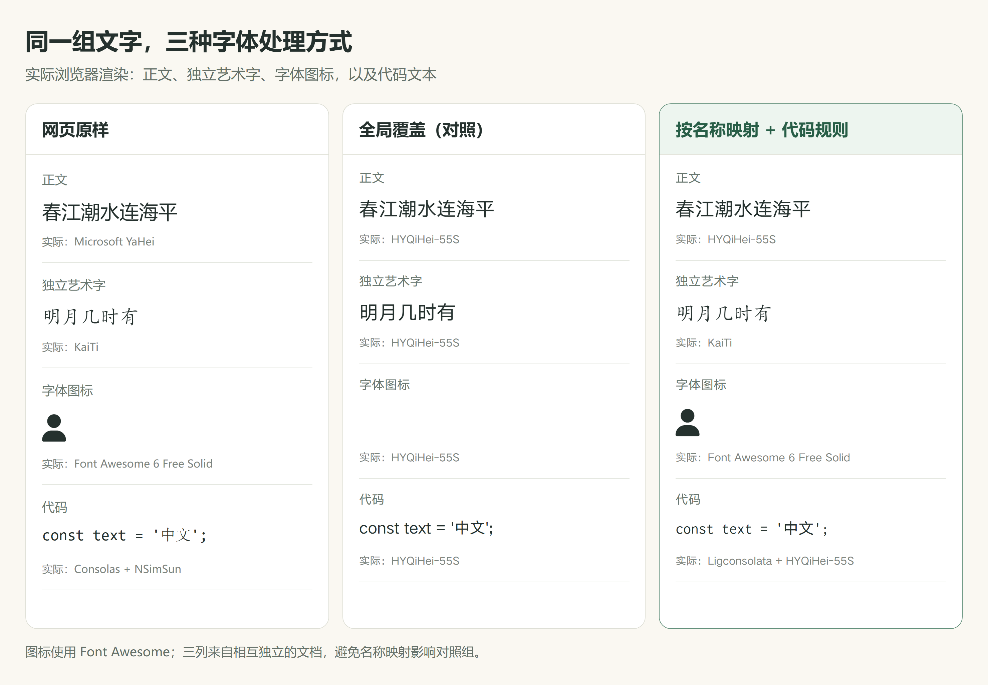Click the user icon in 按名称映射 card
Image resolution: width=988 pixels, height=685 pixels.
click(x=687, y=422)
